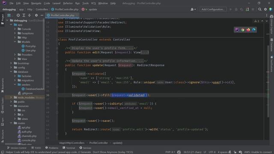274x154 pixels.
Task: Select console.php under routes
Action: (x=27, y=140)
